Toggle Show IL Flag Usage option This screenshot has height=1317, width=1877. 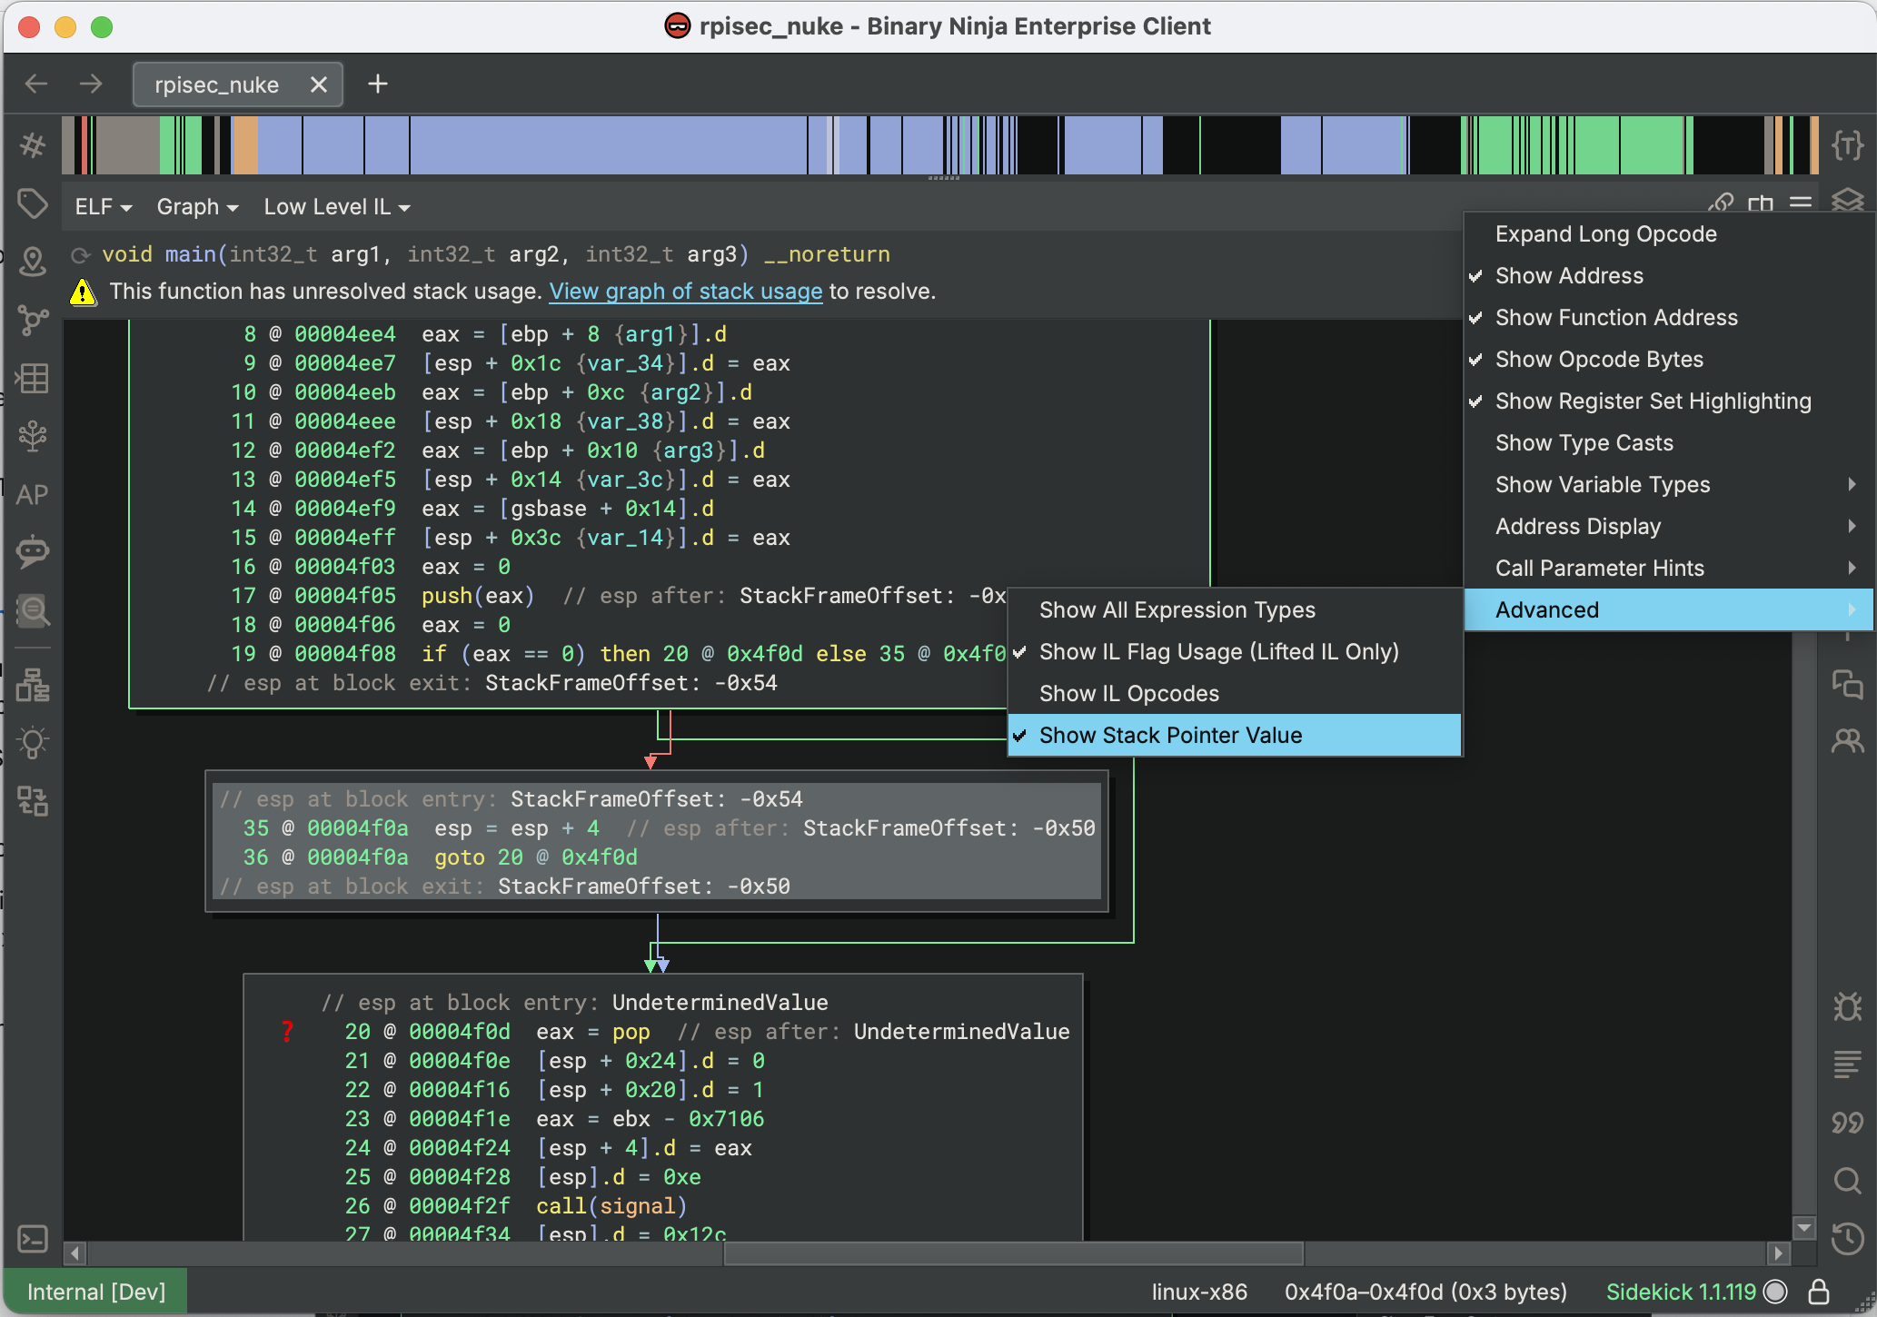click(1235, 652)
